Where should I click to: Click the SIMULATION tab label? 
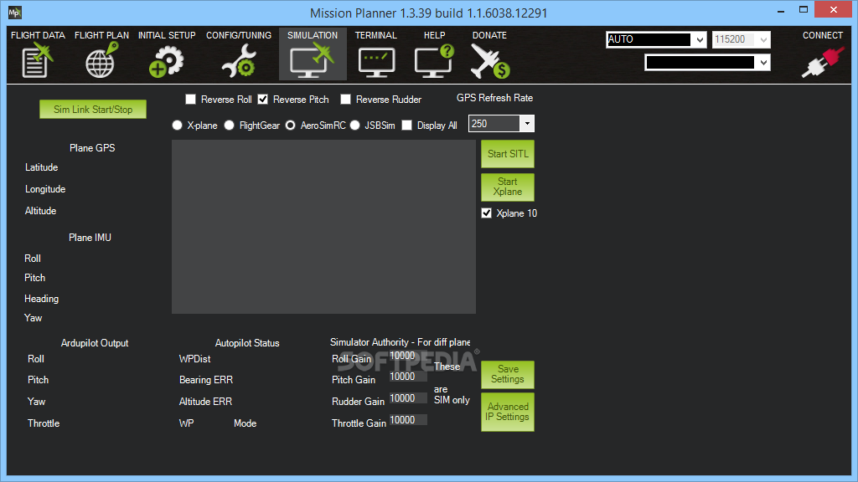click(x=313, y=35)
